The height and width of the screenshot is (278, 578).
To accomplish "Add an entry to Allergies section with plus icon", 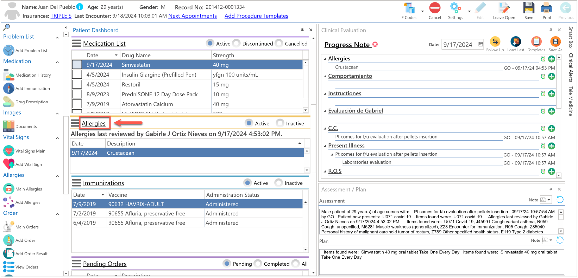I will tap(552, 59).
